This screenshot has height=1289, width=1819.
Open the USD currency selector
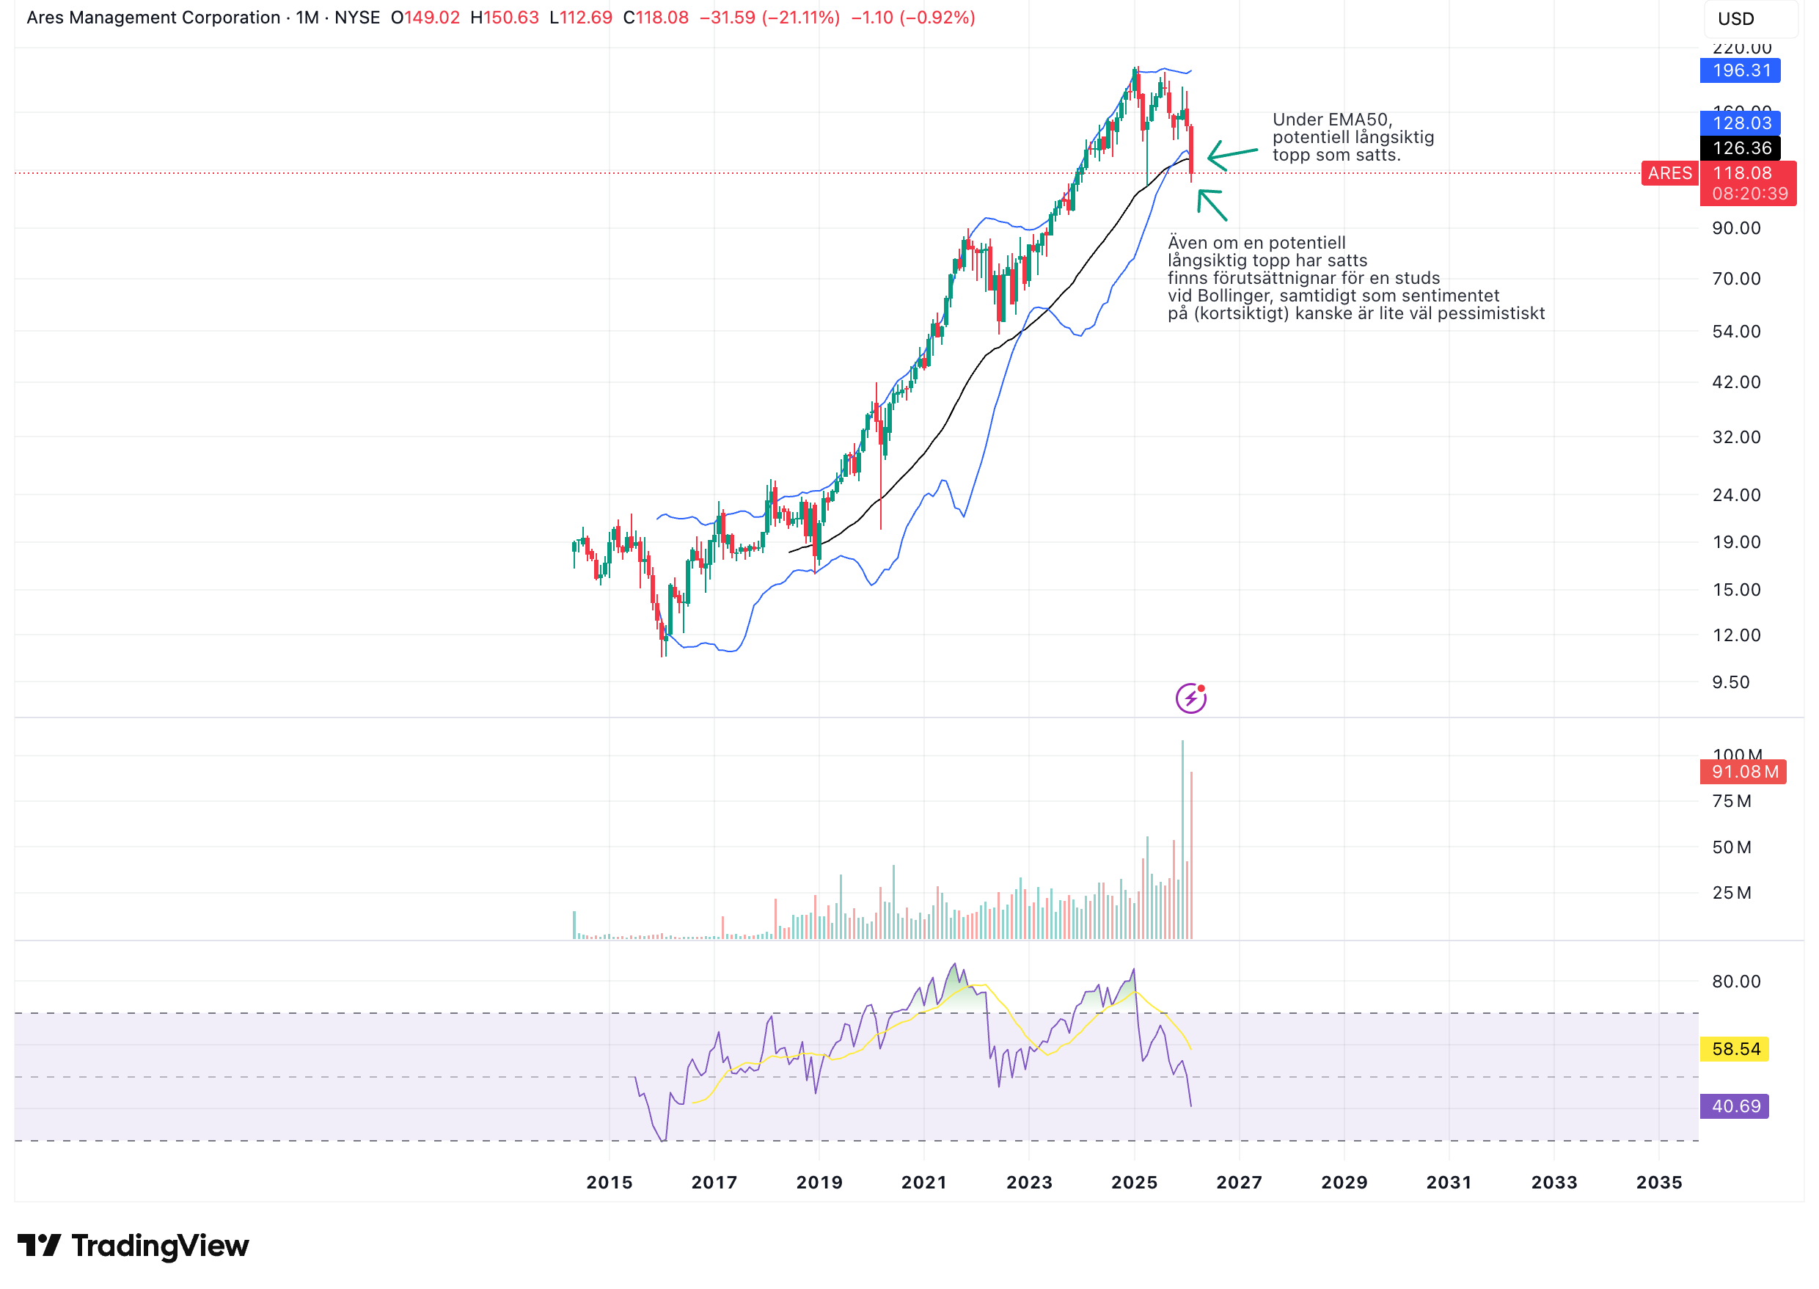tap(1749, 19)
